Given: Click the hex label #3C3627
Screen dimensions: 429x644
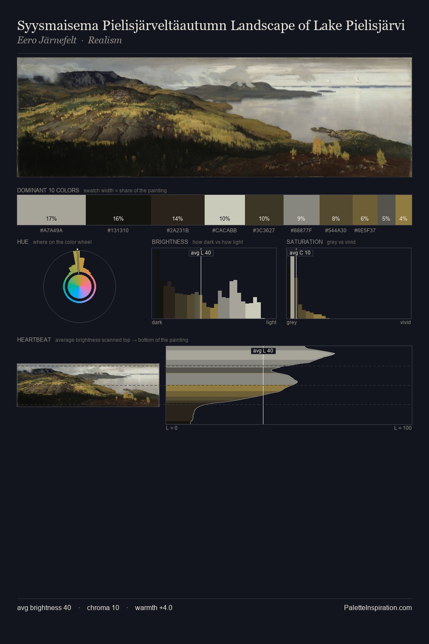Looking at the screenshot, I should point(264,231).
